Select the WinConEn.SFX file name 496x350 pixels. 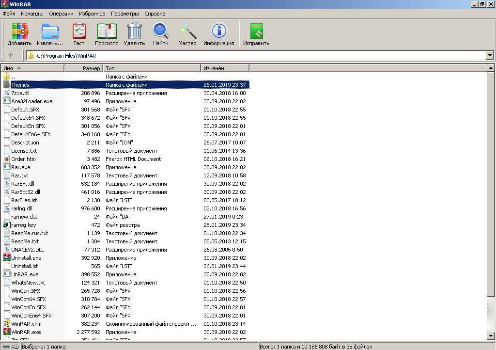29,307
